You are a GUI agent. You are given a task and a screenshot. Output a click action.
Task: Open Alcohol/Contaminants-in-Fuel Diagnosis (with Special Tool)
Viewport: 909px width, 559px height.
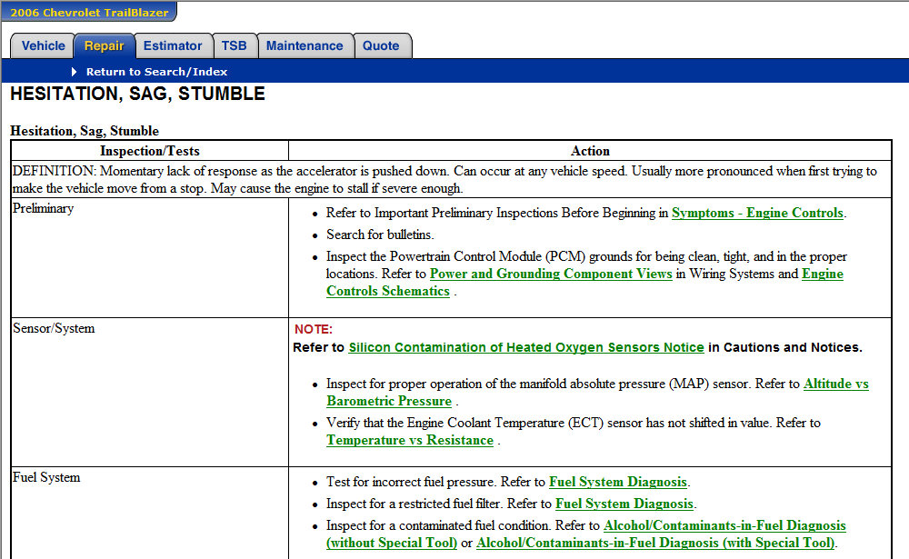[655, 543]
